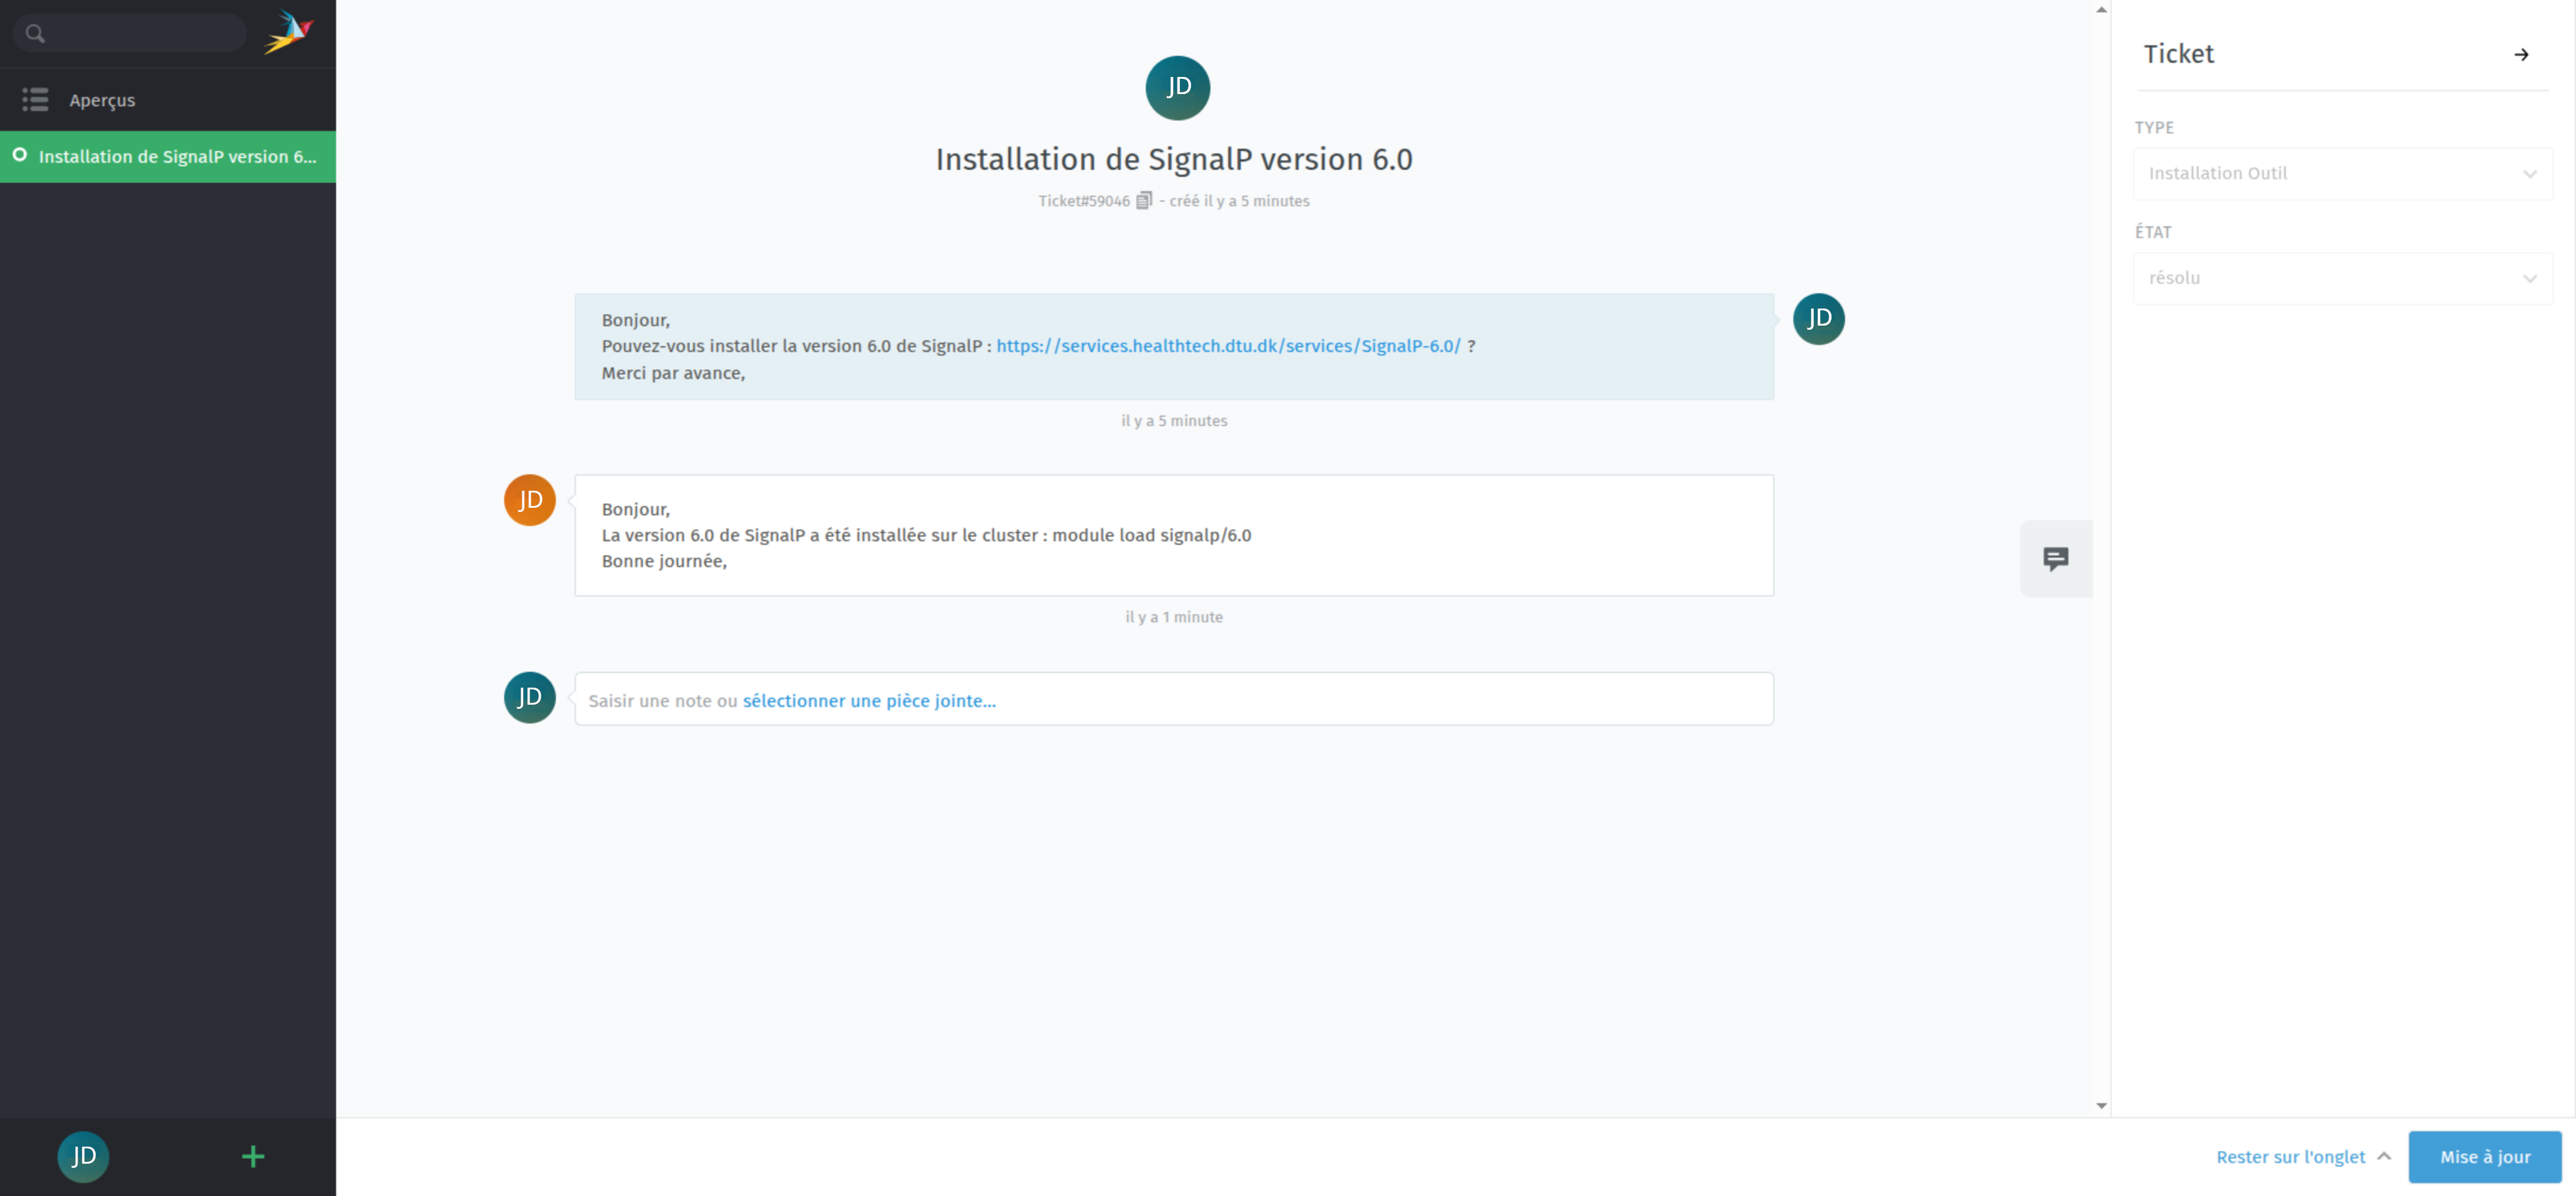Open the SignalP-6.0 services link
Screen dimensions: 2576x1196
pyautogui.click(x=1228, y=346)
